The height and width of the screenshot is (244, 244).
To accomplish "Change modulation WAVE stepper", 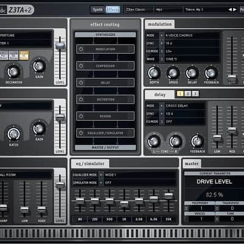I will pyautogui.click(x=162, y=59).
